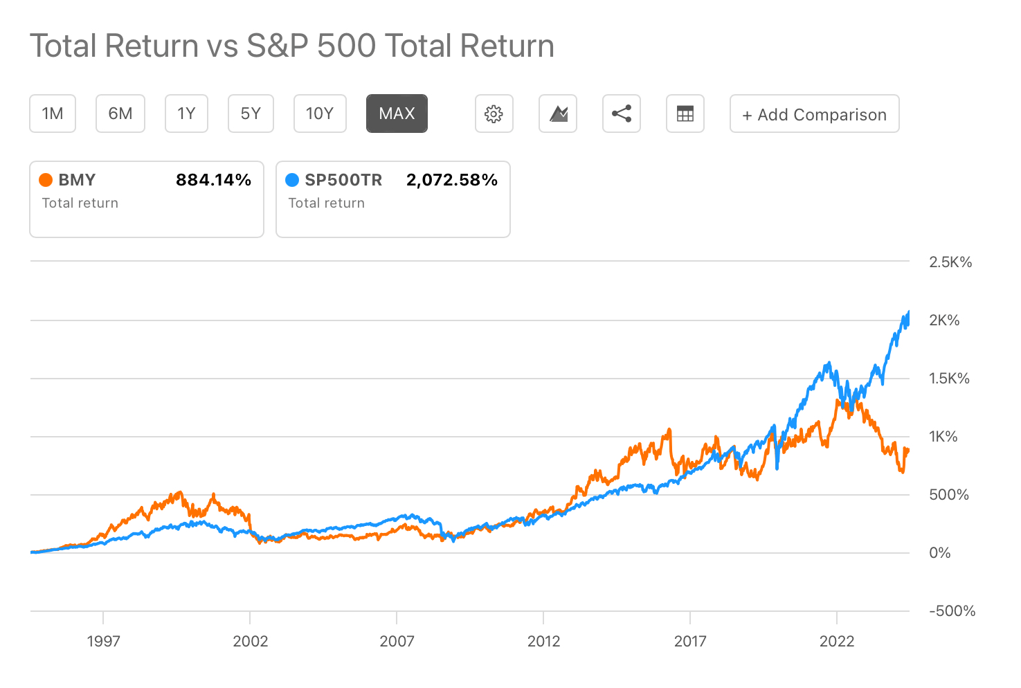Open chart settings gear icon
Screen dimensions: 1021x688
[494, 114]
